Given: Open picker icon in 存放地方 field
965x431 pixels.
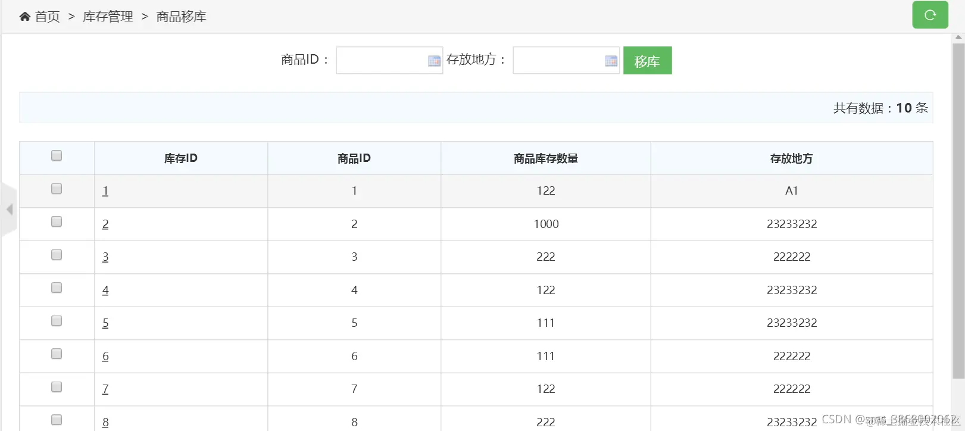Looking at the screenshot, I should click(x=611, y=61).
